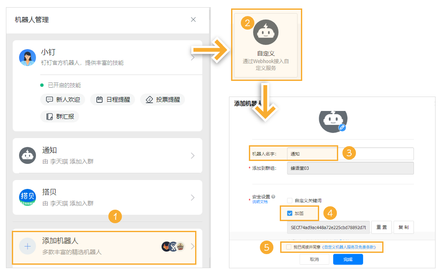Select the 新人欢迎 skill tag

coord(63,100)
